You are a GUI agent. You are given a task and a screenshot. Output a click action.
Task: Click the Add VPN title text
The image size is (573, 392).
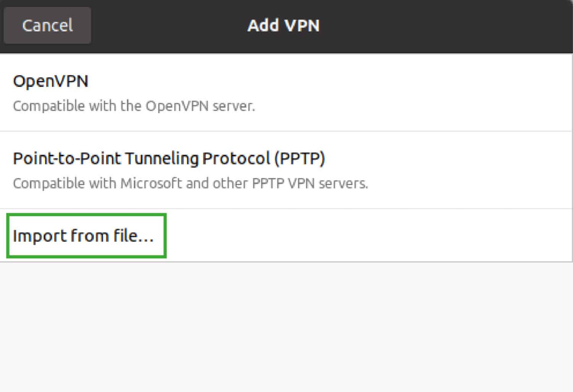pos(283,26)
